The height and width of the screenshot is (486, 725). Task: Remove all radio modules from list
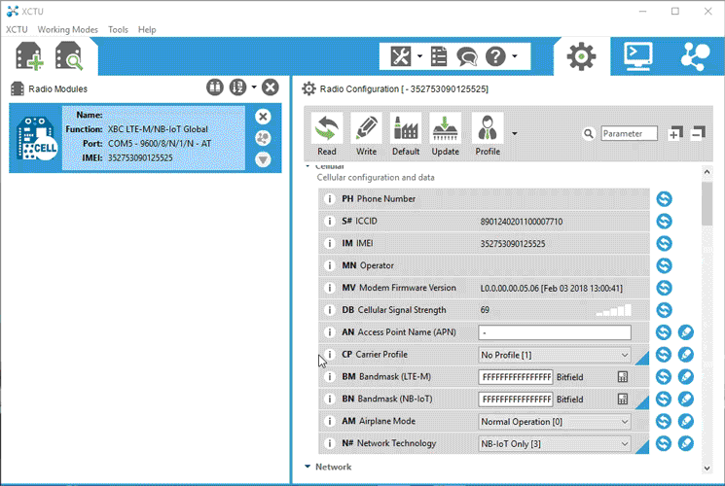pyautogui.click(x=270, y=87)
